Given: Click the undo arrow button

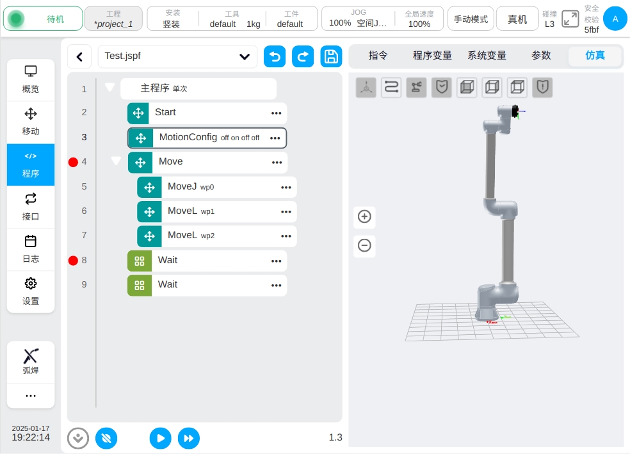Looking at the screenshot, I should (275, 56).
